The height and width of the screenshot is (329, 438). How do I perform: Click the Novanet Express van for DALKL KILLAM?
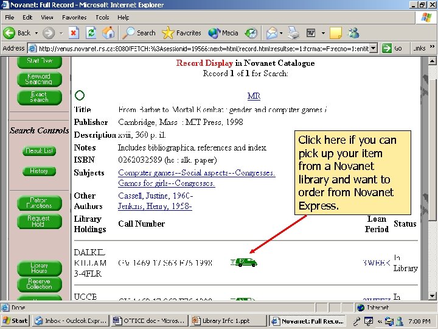(244, 262)
